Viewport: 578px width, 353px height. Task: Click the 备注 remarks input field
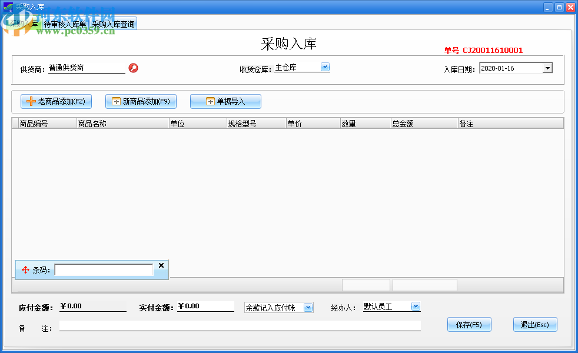(x=235, y=325)
